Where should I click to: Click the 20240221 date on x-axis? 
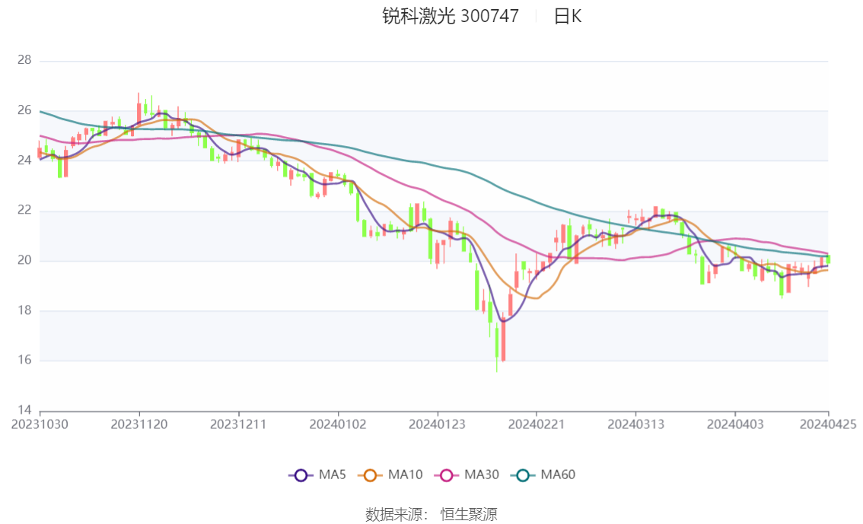click(x=536, y=424)
